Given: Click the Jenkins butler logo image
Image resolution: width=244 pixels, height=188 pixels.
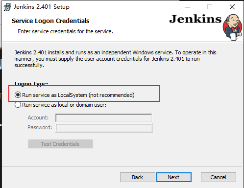Looking at the screenshot, I should click(232, 27).
